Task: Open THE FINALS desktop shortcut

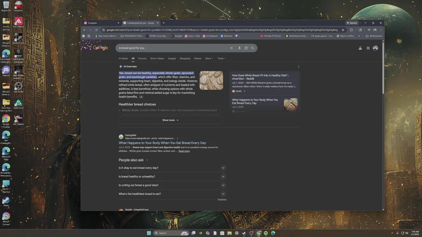Action: click(x=18, y=22)
